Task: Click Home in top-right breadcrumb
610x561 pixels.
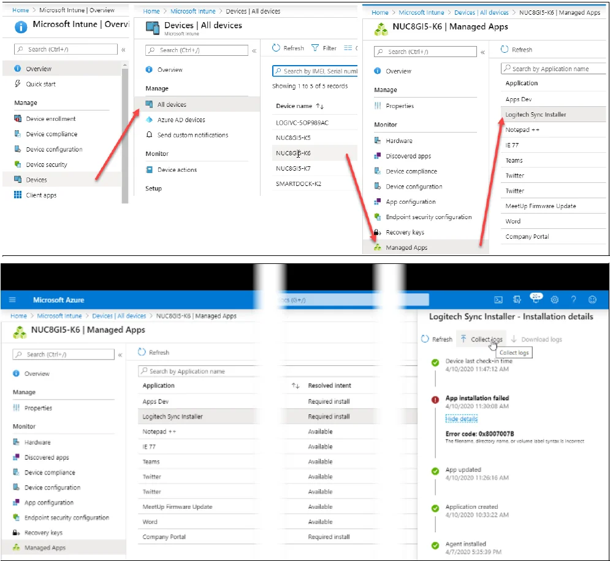Action: pos(379,12)
